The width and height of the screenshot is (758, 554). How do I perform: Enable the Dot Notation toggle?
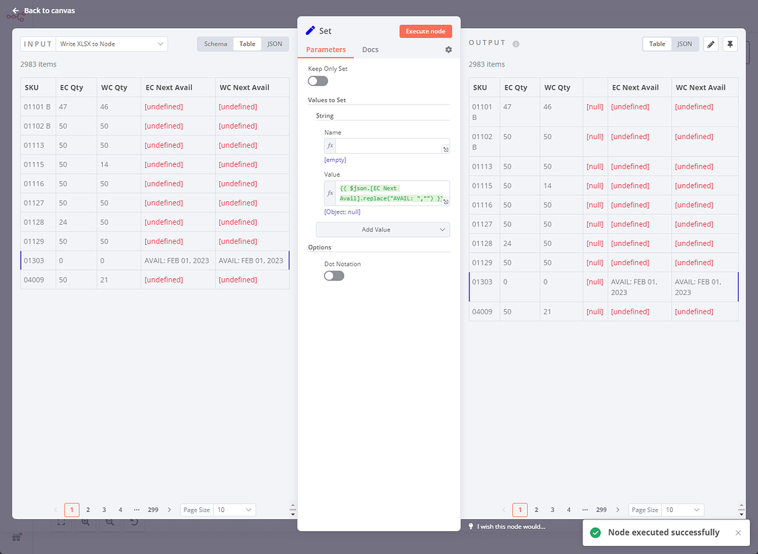334,276
